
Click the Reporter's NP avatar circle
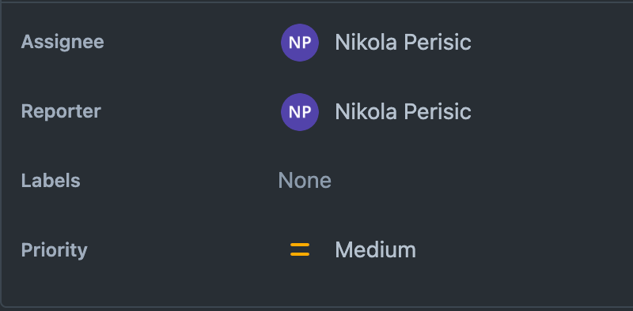pyautogui.click(x=300, y=111)
